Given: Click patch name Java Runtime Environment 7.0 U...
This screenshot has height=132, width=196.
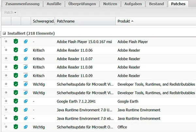Looking at the screenshot, I should click(x=85, y=110).
